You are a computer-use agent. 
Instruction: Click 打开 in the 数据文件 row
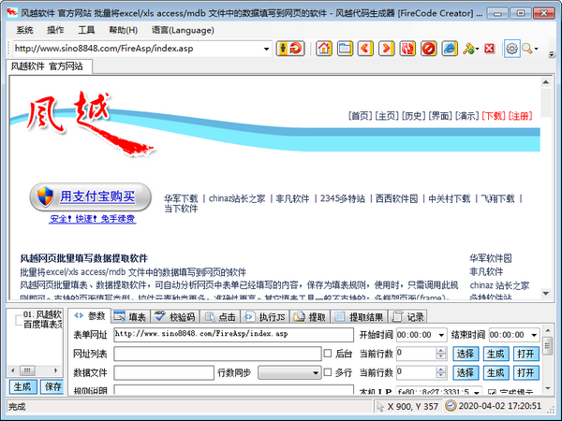point(525,372)
